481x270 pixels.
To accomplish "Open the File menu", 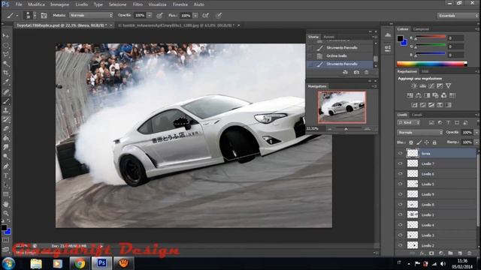I will tap(19, 4).
